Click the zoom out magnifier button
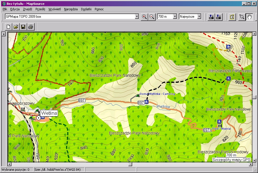 coord(152,17)
